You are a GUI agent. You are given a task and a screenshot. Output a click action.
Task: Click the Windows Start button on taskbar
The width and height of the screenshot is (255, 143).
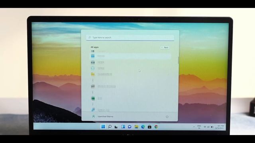pyautogui.click(x=103, y=127)
